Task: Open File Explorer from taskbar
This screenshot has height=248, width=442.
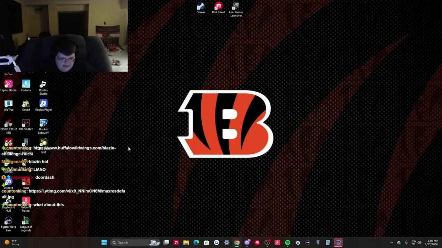Action: click(186, 242)
